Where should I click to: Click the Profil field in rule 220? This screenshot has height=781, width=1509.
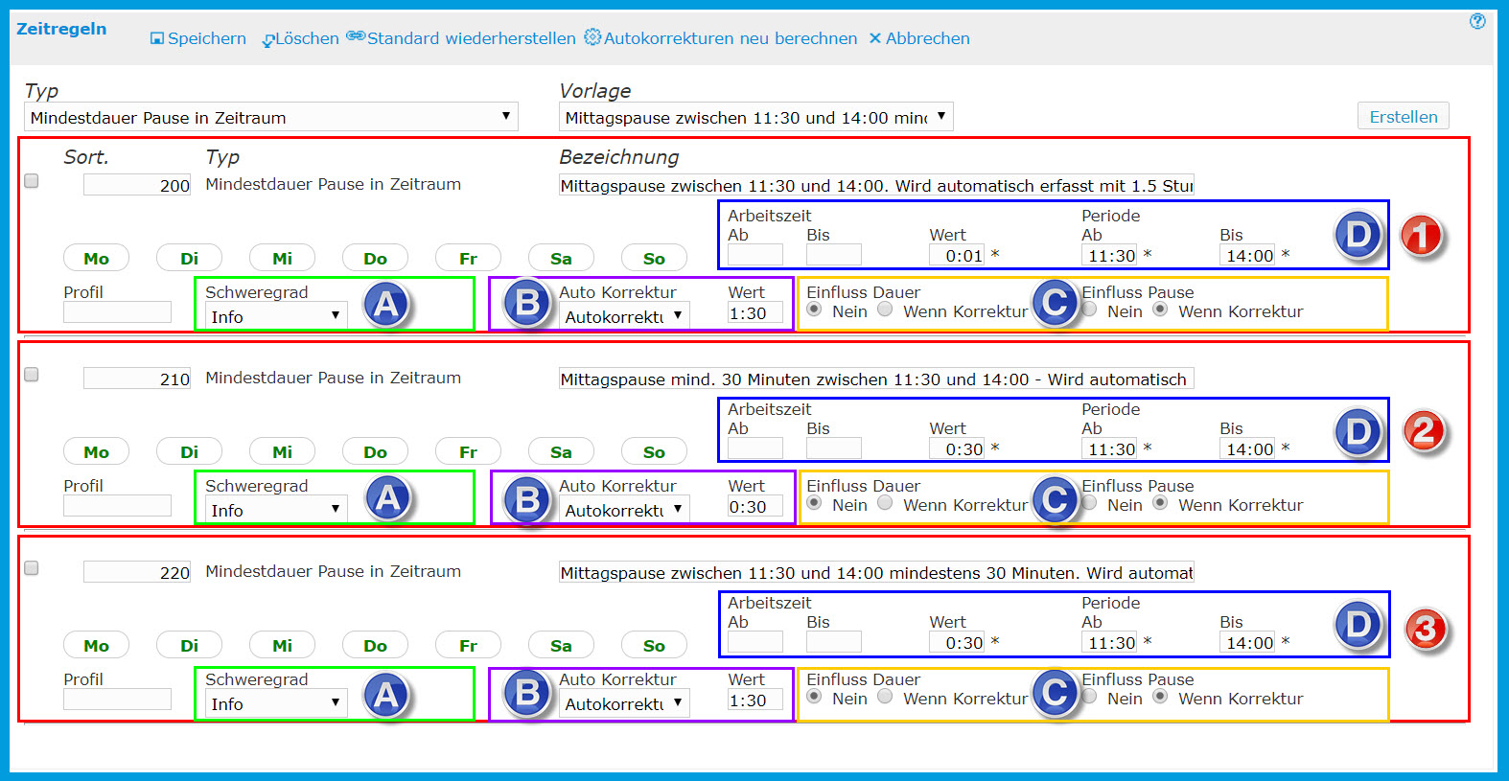click(117, 699)
